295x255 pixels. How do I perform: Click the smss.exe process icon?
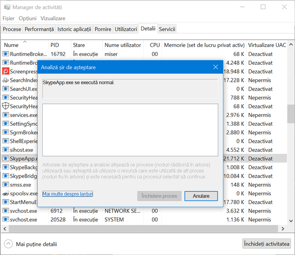5,184
